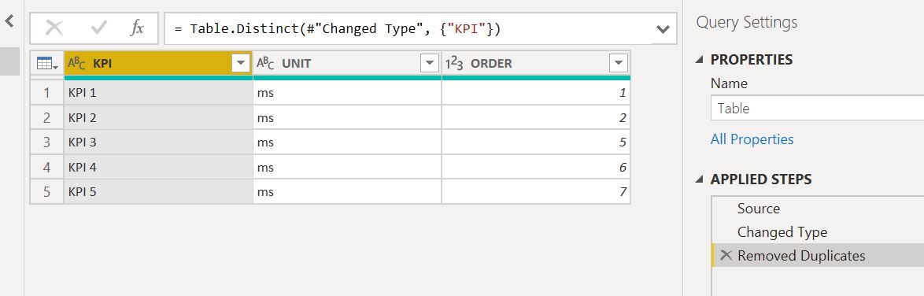The height and width of the screenshot is (296, 924).
Task: Open the ORDER column filter dropdown
Action: (619, 63)
